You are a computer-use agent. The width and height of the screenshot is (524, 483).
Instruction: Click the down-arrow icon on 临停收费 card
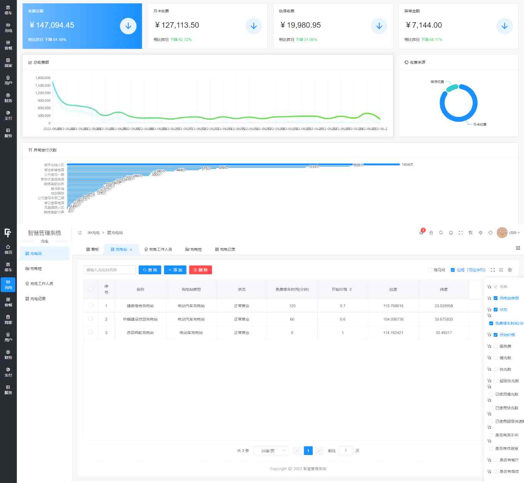[379, 26]
